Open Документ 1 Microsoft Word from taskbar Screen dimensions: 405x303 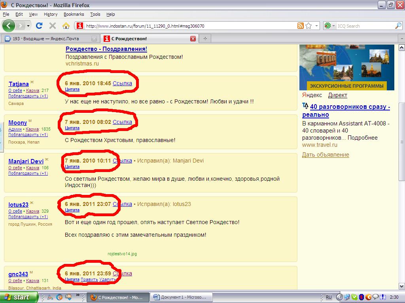tap(182, 297)
